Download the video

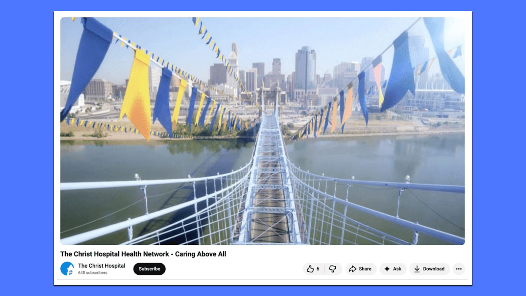coord(429,269)
